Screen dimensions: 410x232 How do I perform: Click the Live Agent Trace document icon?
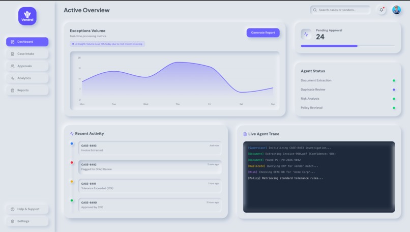[x=245, y=134]
